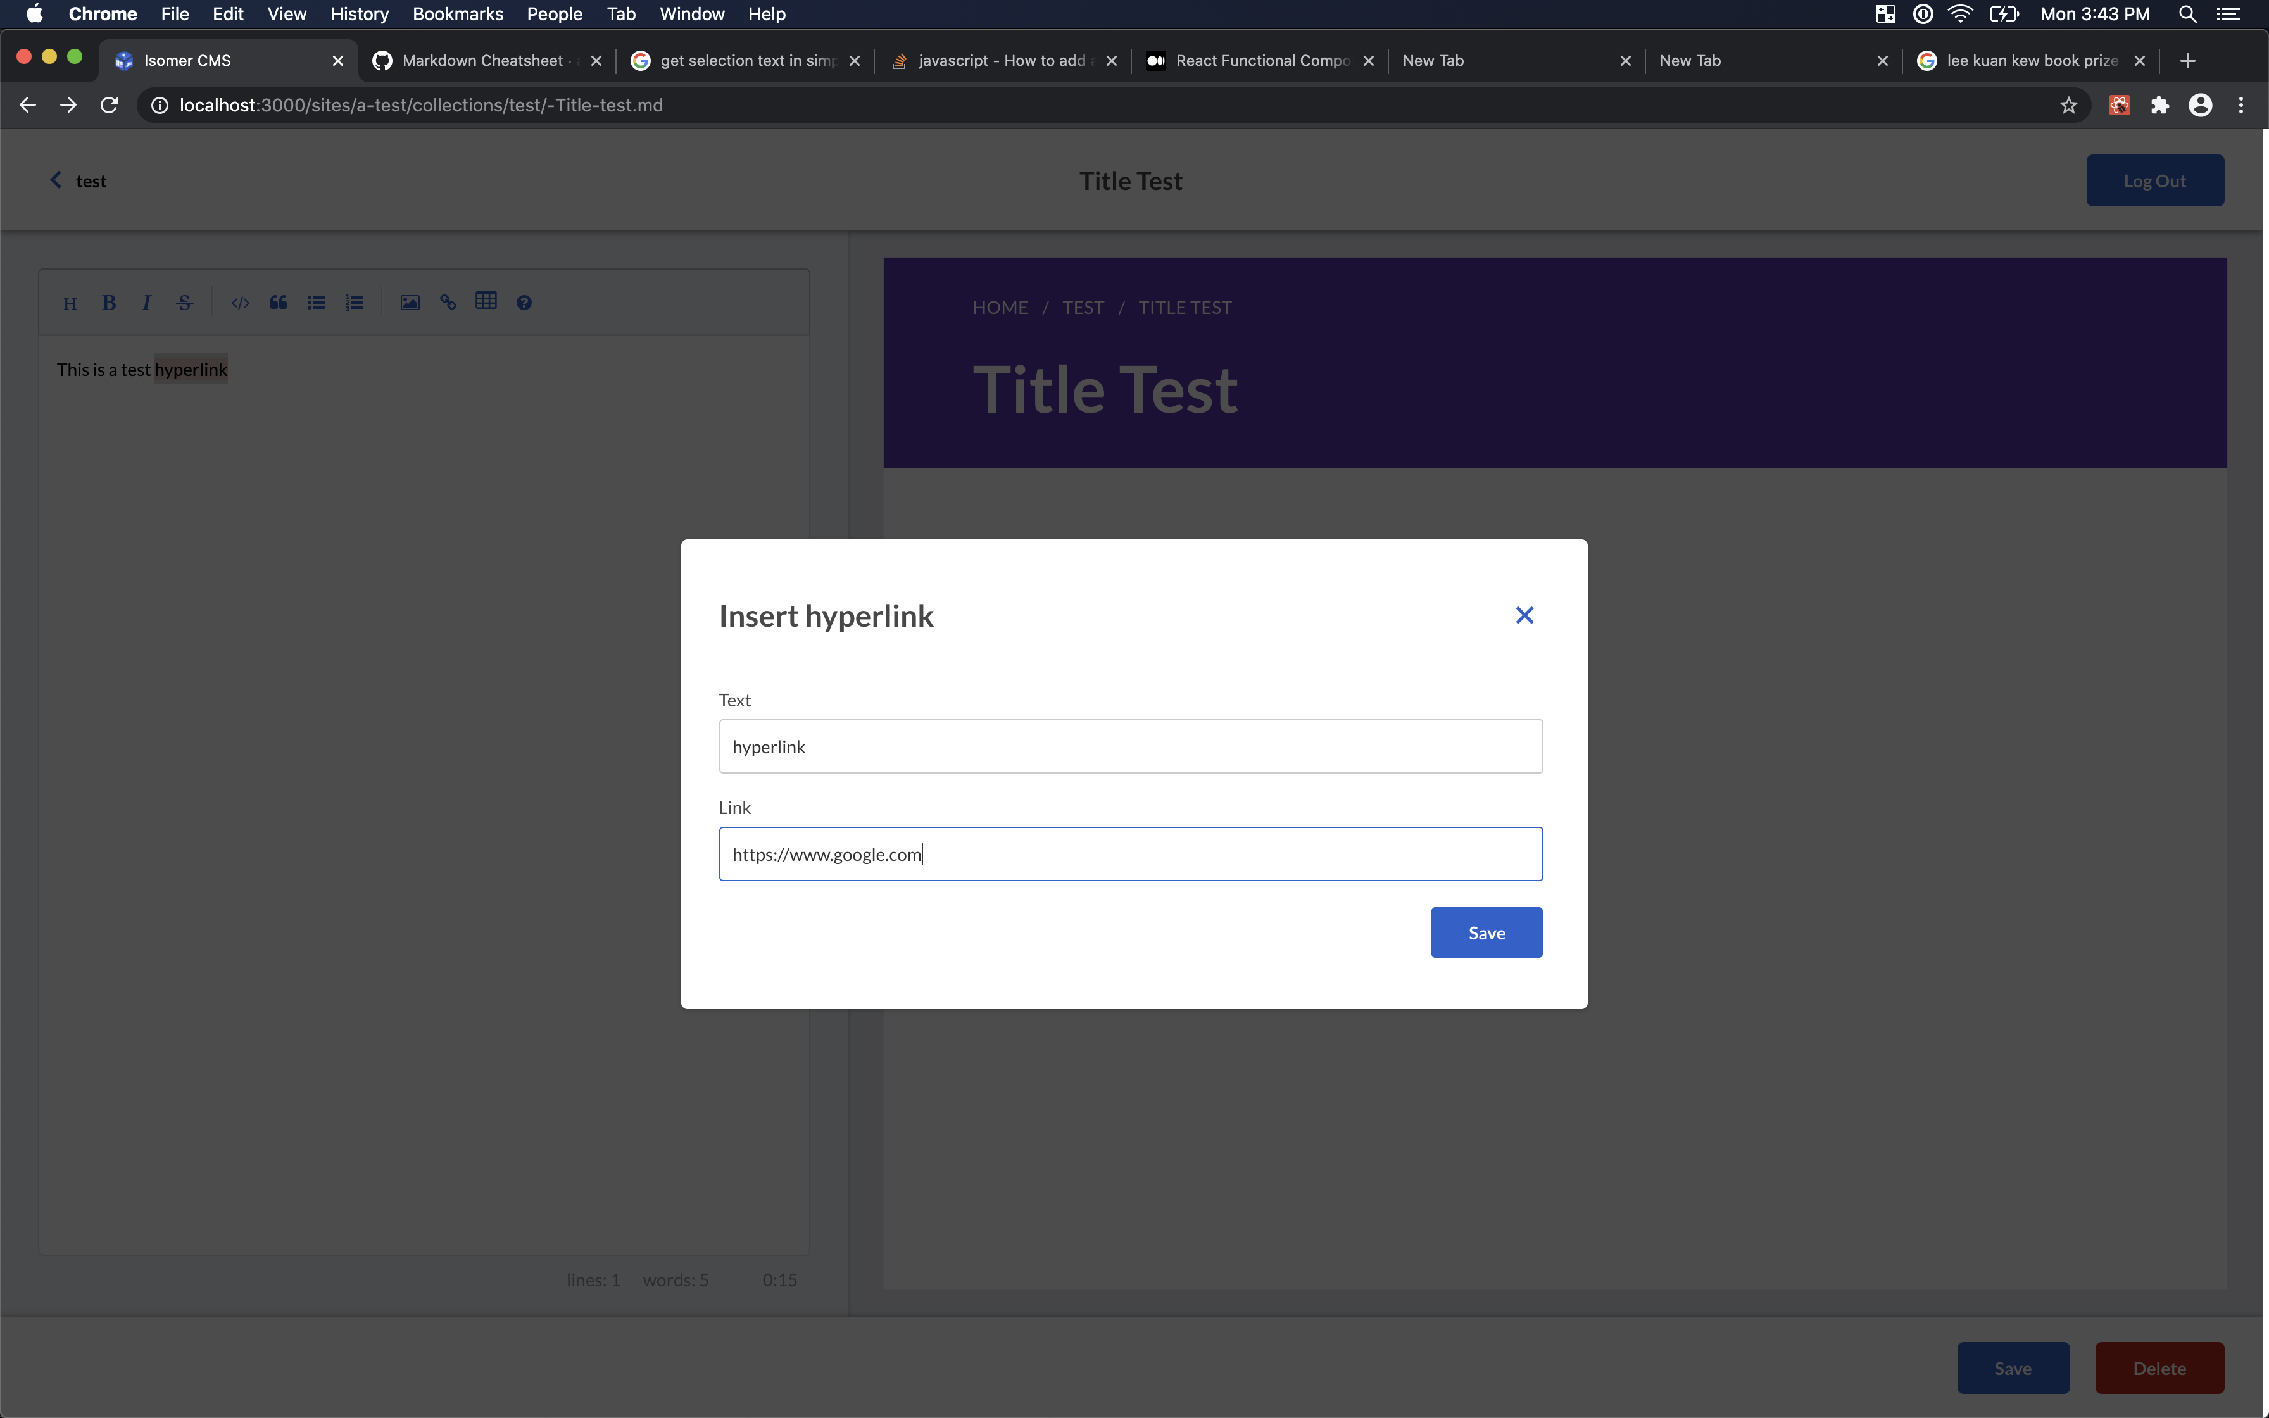Reload the current page
The image size is (2269, 1418).
click(109, 105)
